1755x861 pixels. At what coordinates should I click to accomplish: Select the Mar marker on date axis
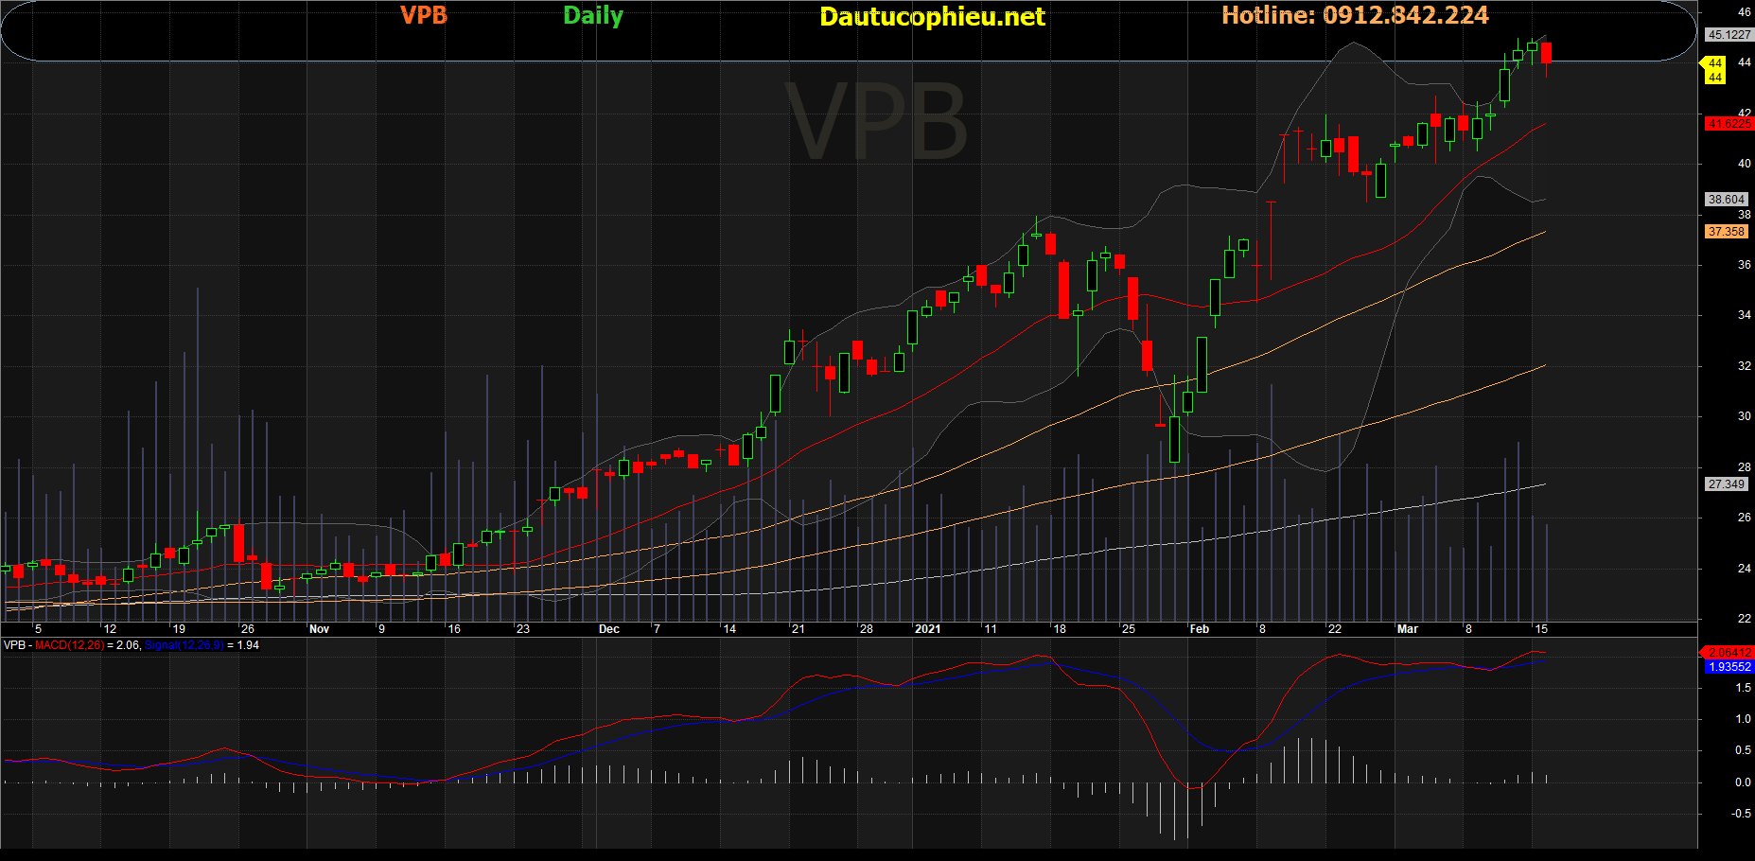click(x=1408, y=629)
